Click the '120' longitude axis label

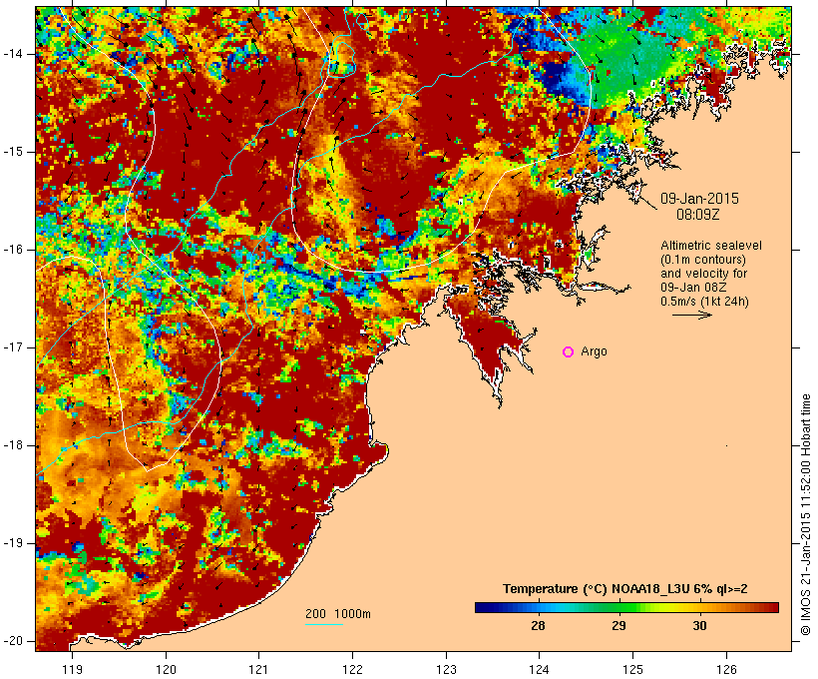(166, 669)
